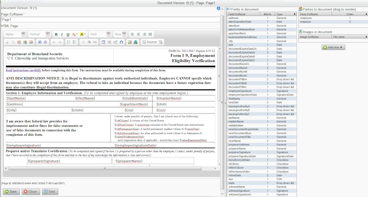
Task: Click ${lastName} placeholder in the form
Action: click(x=16, y=98)
